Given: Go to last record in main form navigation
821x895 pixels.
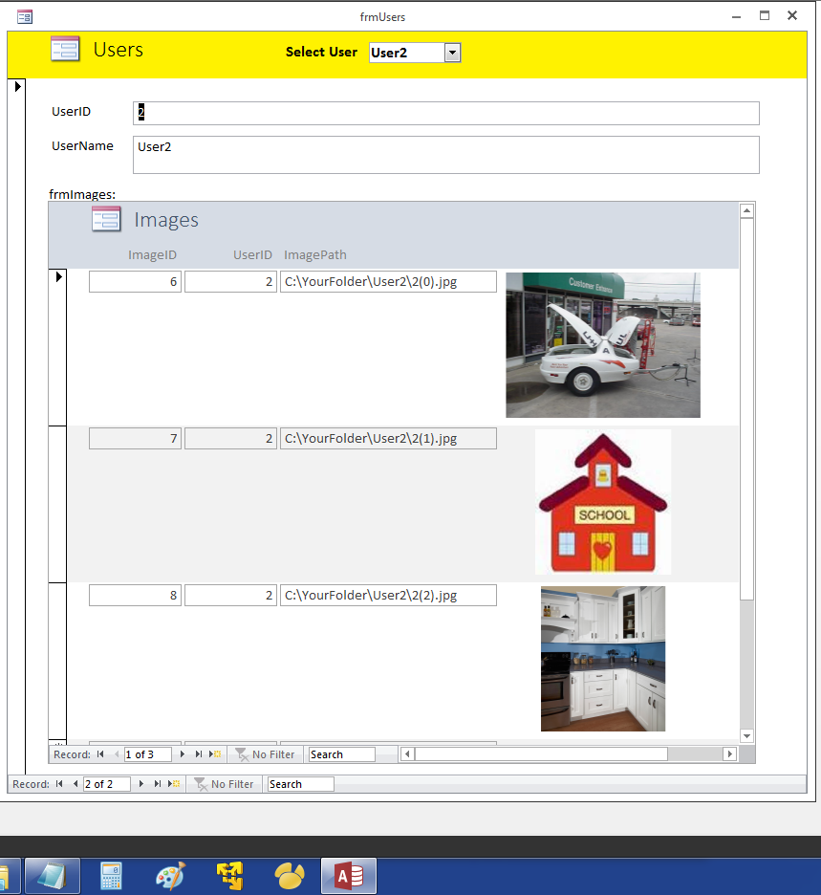Looking at the screenshot, I should click(x=157, y=784).
